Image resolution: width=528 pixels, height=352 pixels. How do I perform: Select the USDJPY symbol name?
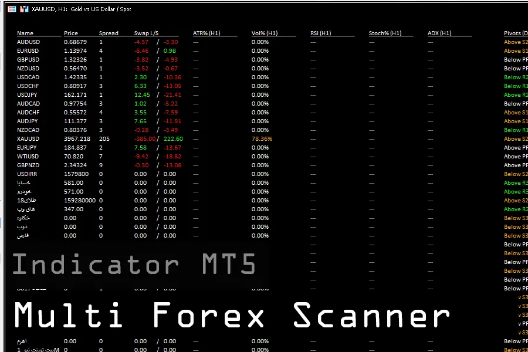(x=27, y=94)
